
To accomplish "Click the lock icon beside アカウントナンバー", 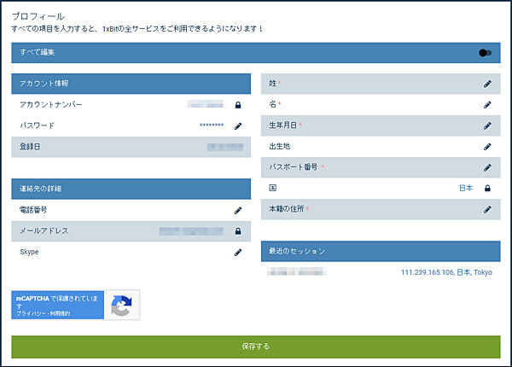I will tap(238, 105).
